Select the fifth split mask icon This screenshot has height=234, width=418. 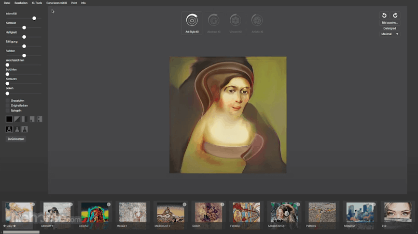[x=40, y=119]
